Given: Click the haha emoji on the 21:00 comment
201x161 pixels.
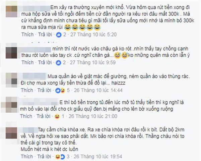Looking at the screenshot, I should tap(57, 117).
